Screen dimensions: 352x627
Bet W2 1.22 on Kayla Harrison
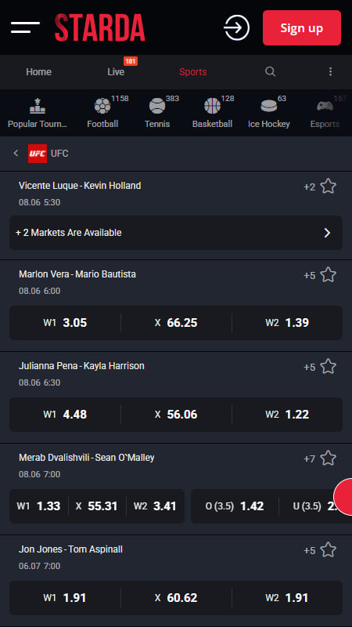tap(287, 415)
